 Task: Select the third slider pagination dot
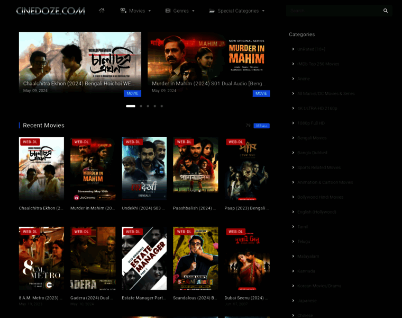point(148,106)
